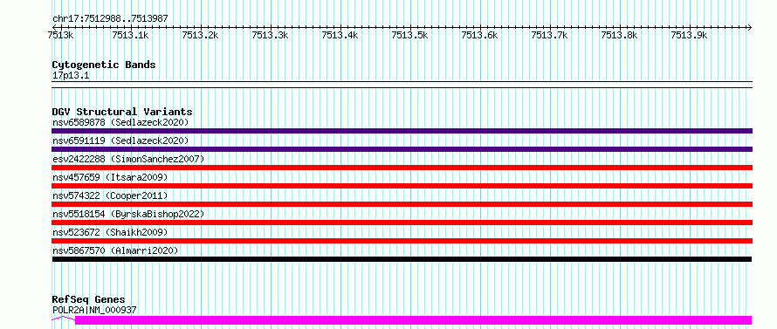This screenshot has width=777, height=329.
Task: Click red bar under nsv523672
Action: (x=402, y=241)
